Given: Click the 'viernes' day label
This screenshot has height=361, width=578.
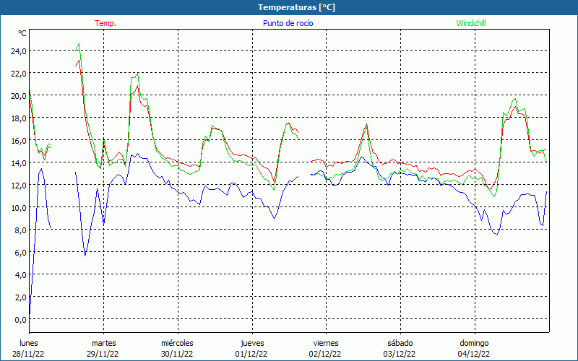Looking at the screenshot, I should click(x=326, y=343).
